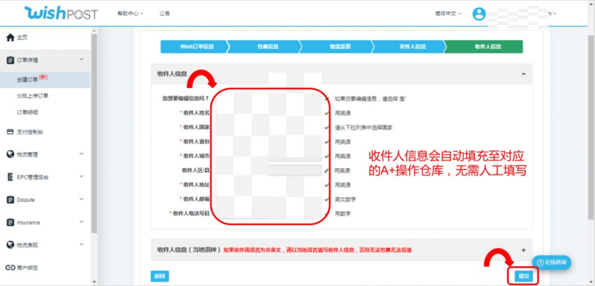Click the green check next to 收件人姓名
The height and width of the screenshot is (286, 595).
pos(327,113)
